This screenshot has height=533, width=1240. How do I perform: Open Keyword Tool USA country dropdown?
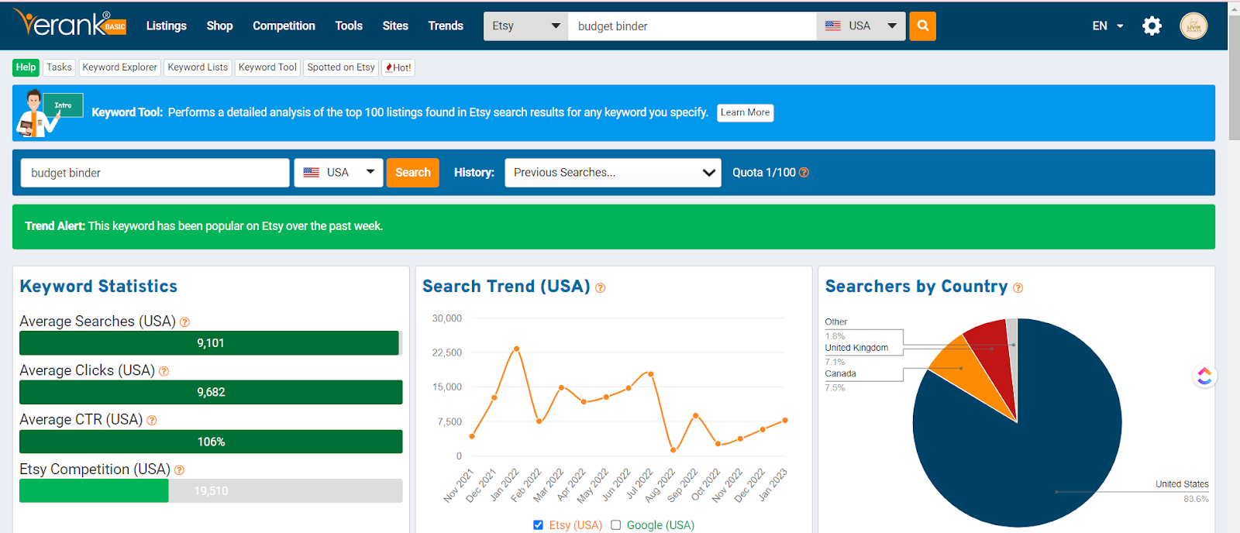point(338,173)
